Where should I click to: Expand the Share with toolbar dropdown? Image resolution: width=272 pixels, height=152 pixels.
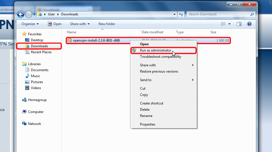coord(80,24)
